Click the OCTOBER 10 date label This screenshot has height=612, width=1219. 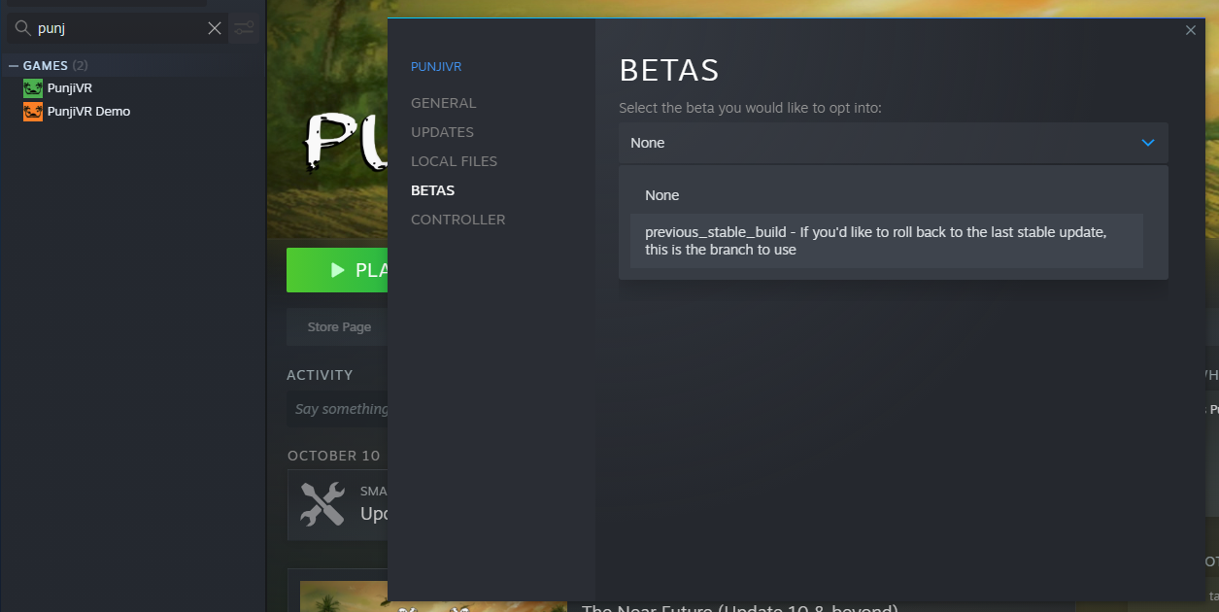[x=334, y=456]
